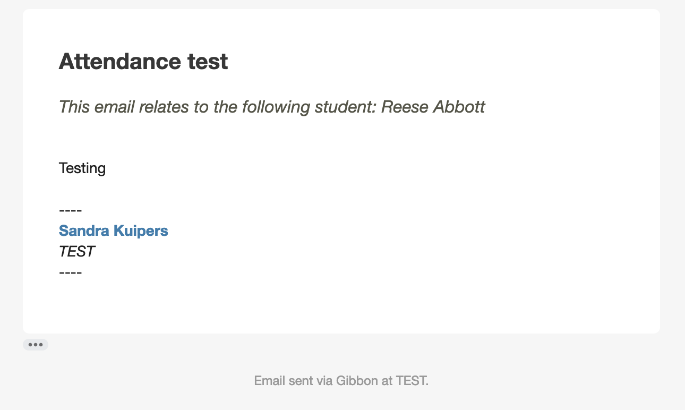Select the student name Reese Abbott
Image resolution: width=685 pixels, height=410 pixels.
click(433, 107)
